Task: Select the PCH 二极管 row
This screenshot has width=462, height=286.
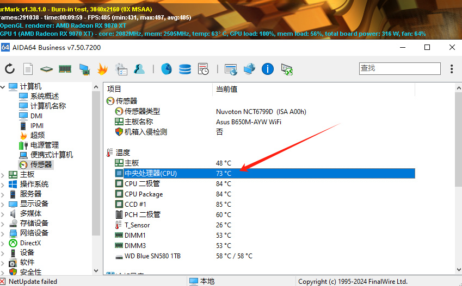Action: click(x=260, y=214)
